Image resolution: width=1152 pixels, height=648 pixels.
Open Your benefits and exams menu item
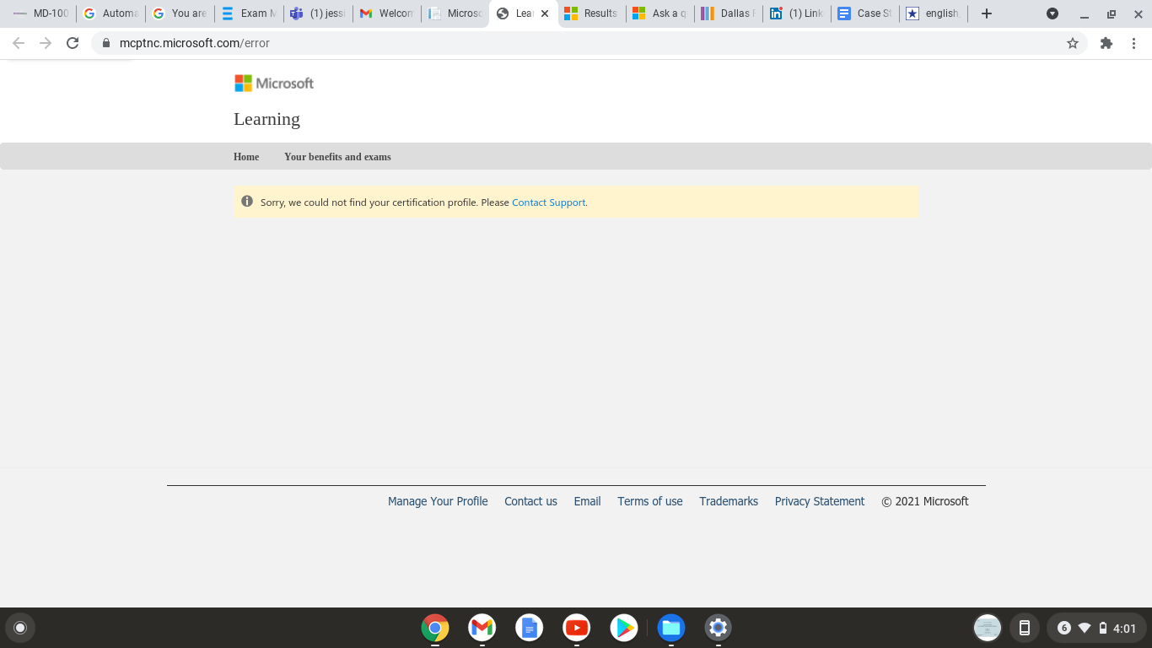pos(337,157)
